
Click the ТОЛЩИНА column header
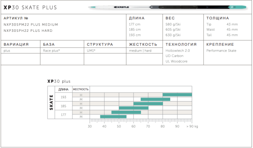[217, 18]
